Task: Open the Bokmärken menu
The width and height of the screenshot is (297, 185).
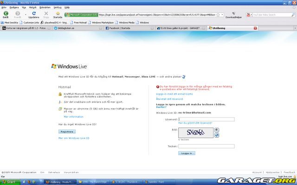Action: pos(45,7)
